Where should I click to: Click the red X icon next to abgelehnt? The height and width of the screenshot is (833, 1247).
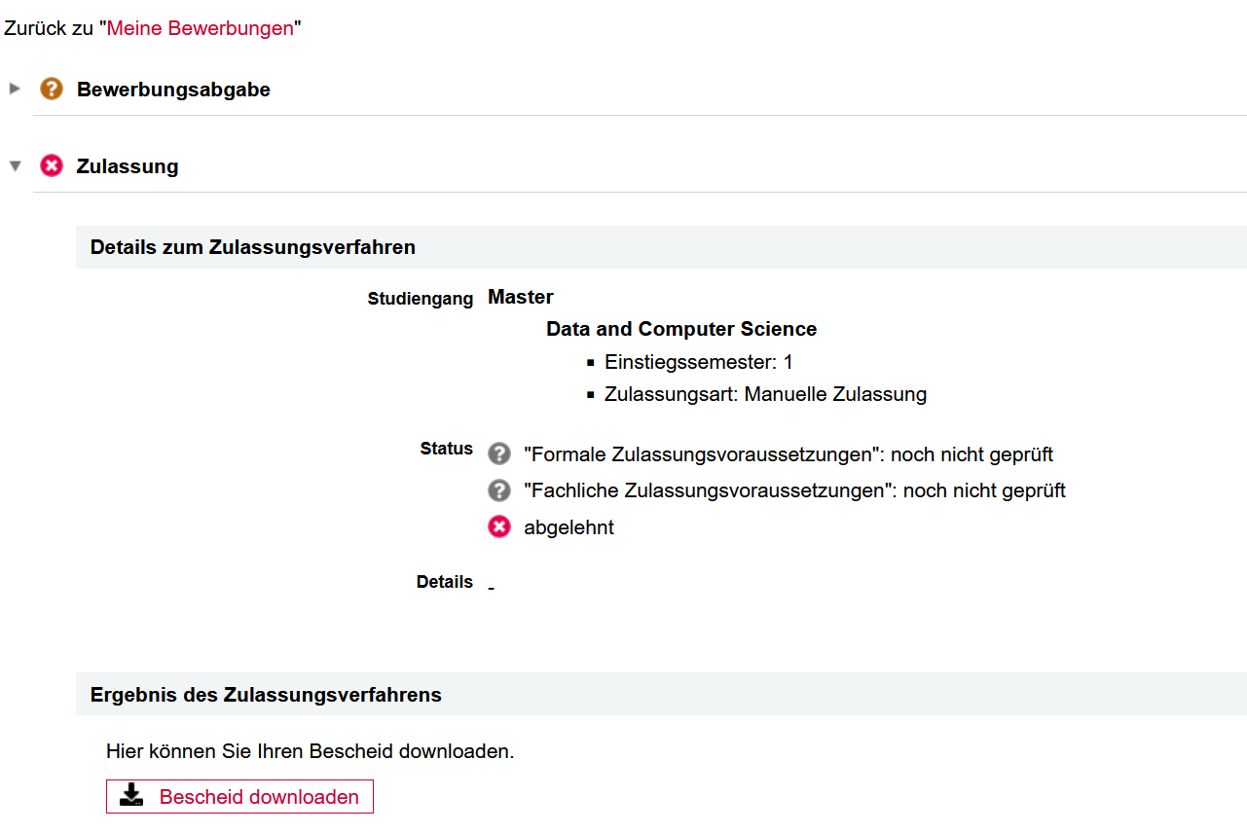pos(499,527)
